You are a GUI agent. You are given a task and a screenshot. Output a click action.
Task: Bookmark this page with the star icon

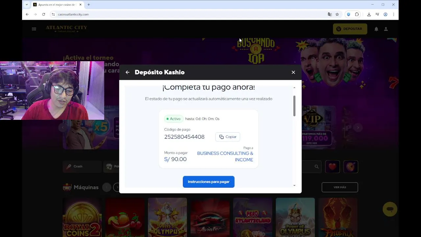337,14
